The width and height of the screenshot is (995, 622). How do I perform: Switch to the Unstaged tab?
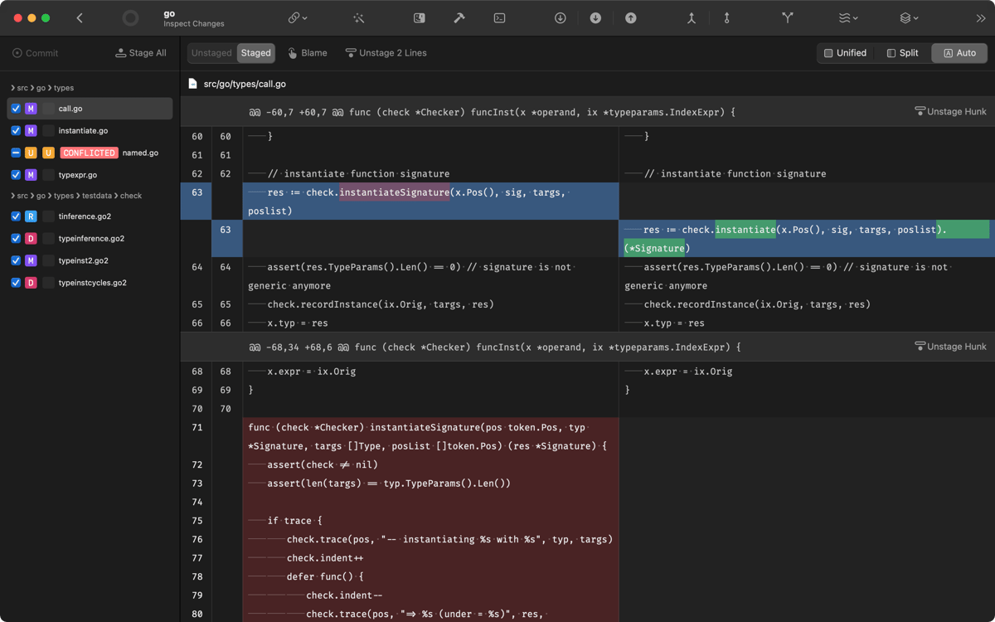coord(211,53)
